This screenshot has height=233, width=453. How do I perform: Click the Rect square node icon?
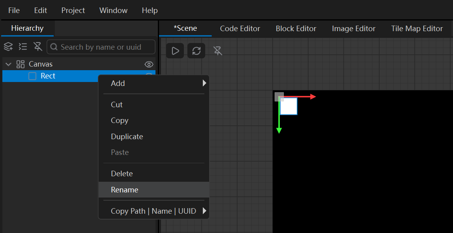[32, 76]
